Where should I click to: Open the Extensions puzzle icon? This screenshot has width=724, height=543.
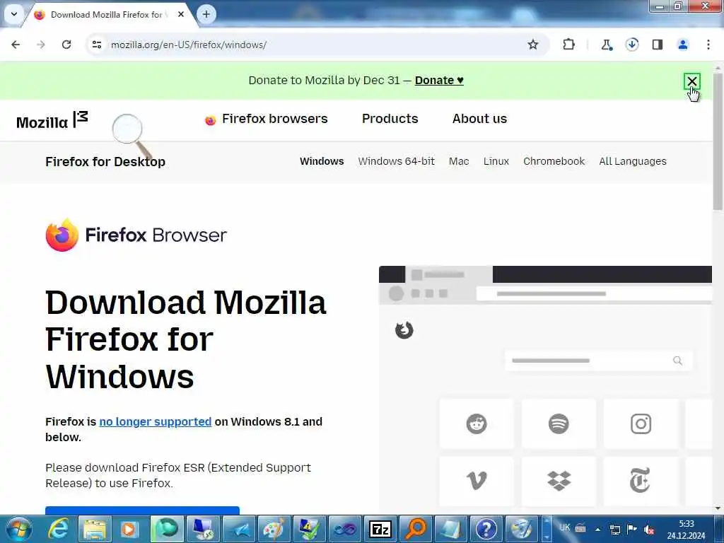[569, 45]
